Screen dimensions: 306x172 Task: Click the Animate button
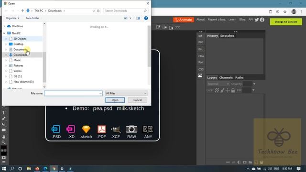point(184,20)
